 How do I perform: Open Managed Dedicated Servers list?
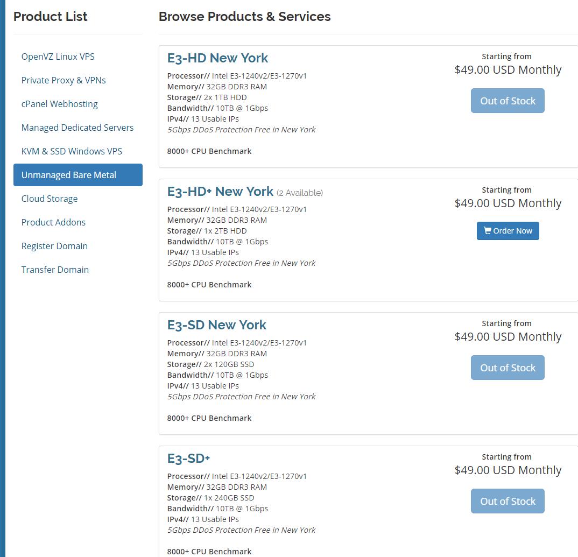point(77,128)
